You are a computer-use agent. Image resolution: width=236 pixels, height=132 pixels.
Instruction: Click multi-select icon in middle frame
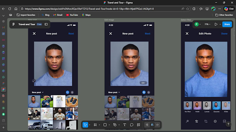click(144, 92)
